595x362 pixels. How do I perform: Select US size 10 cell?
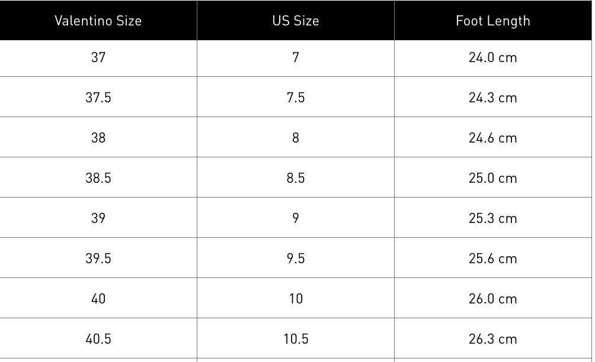point(296,299)
